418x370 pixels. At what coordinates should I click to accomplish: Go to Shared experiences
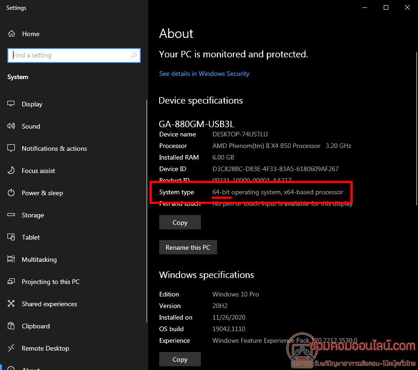[x=50, y=304]
